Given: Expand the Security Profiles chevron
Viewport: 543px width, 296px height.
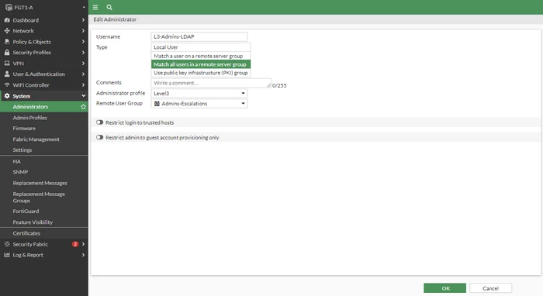Looking at the screenshot, I should pyautogui.click(x=83, y=53).
